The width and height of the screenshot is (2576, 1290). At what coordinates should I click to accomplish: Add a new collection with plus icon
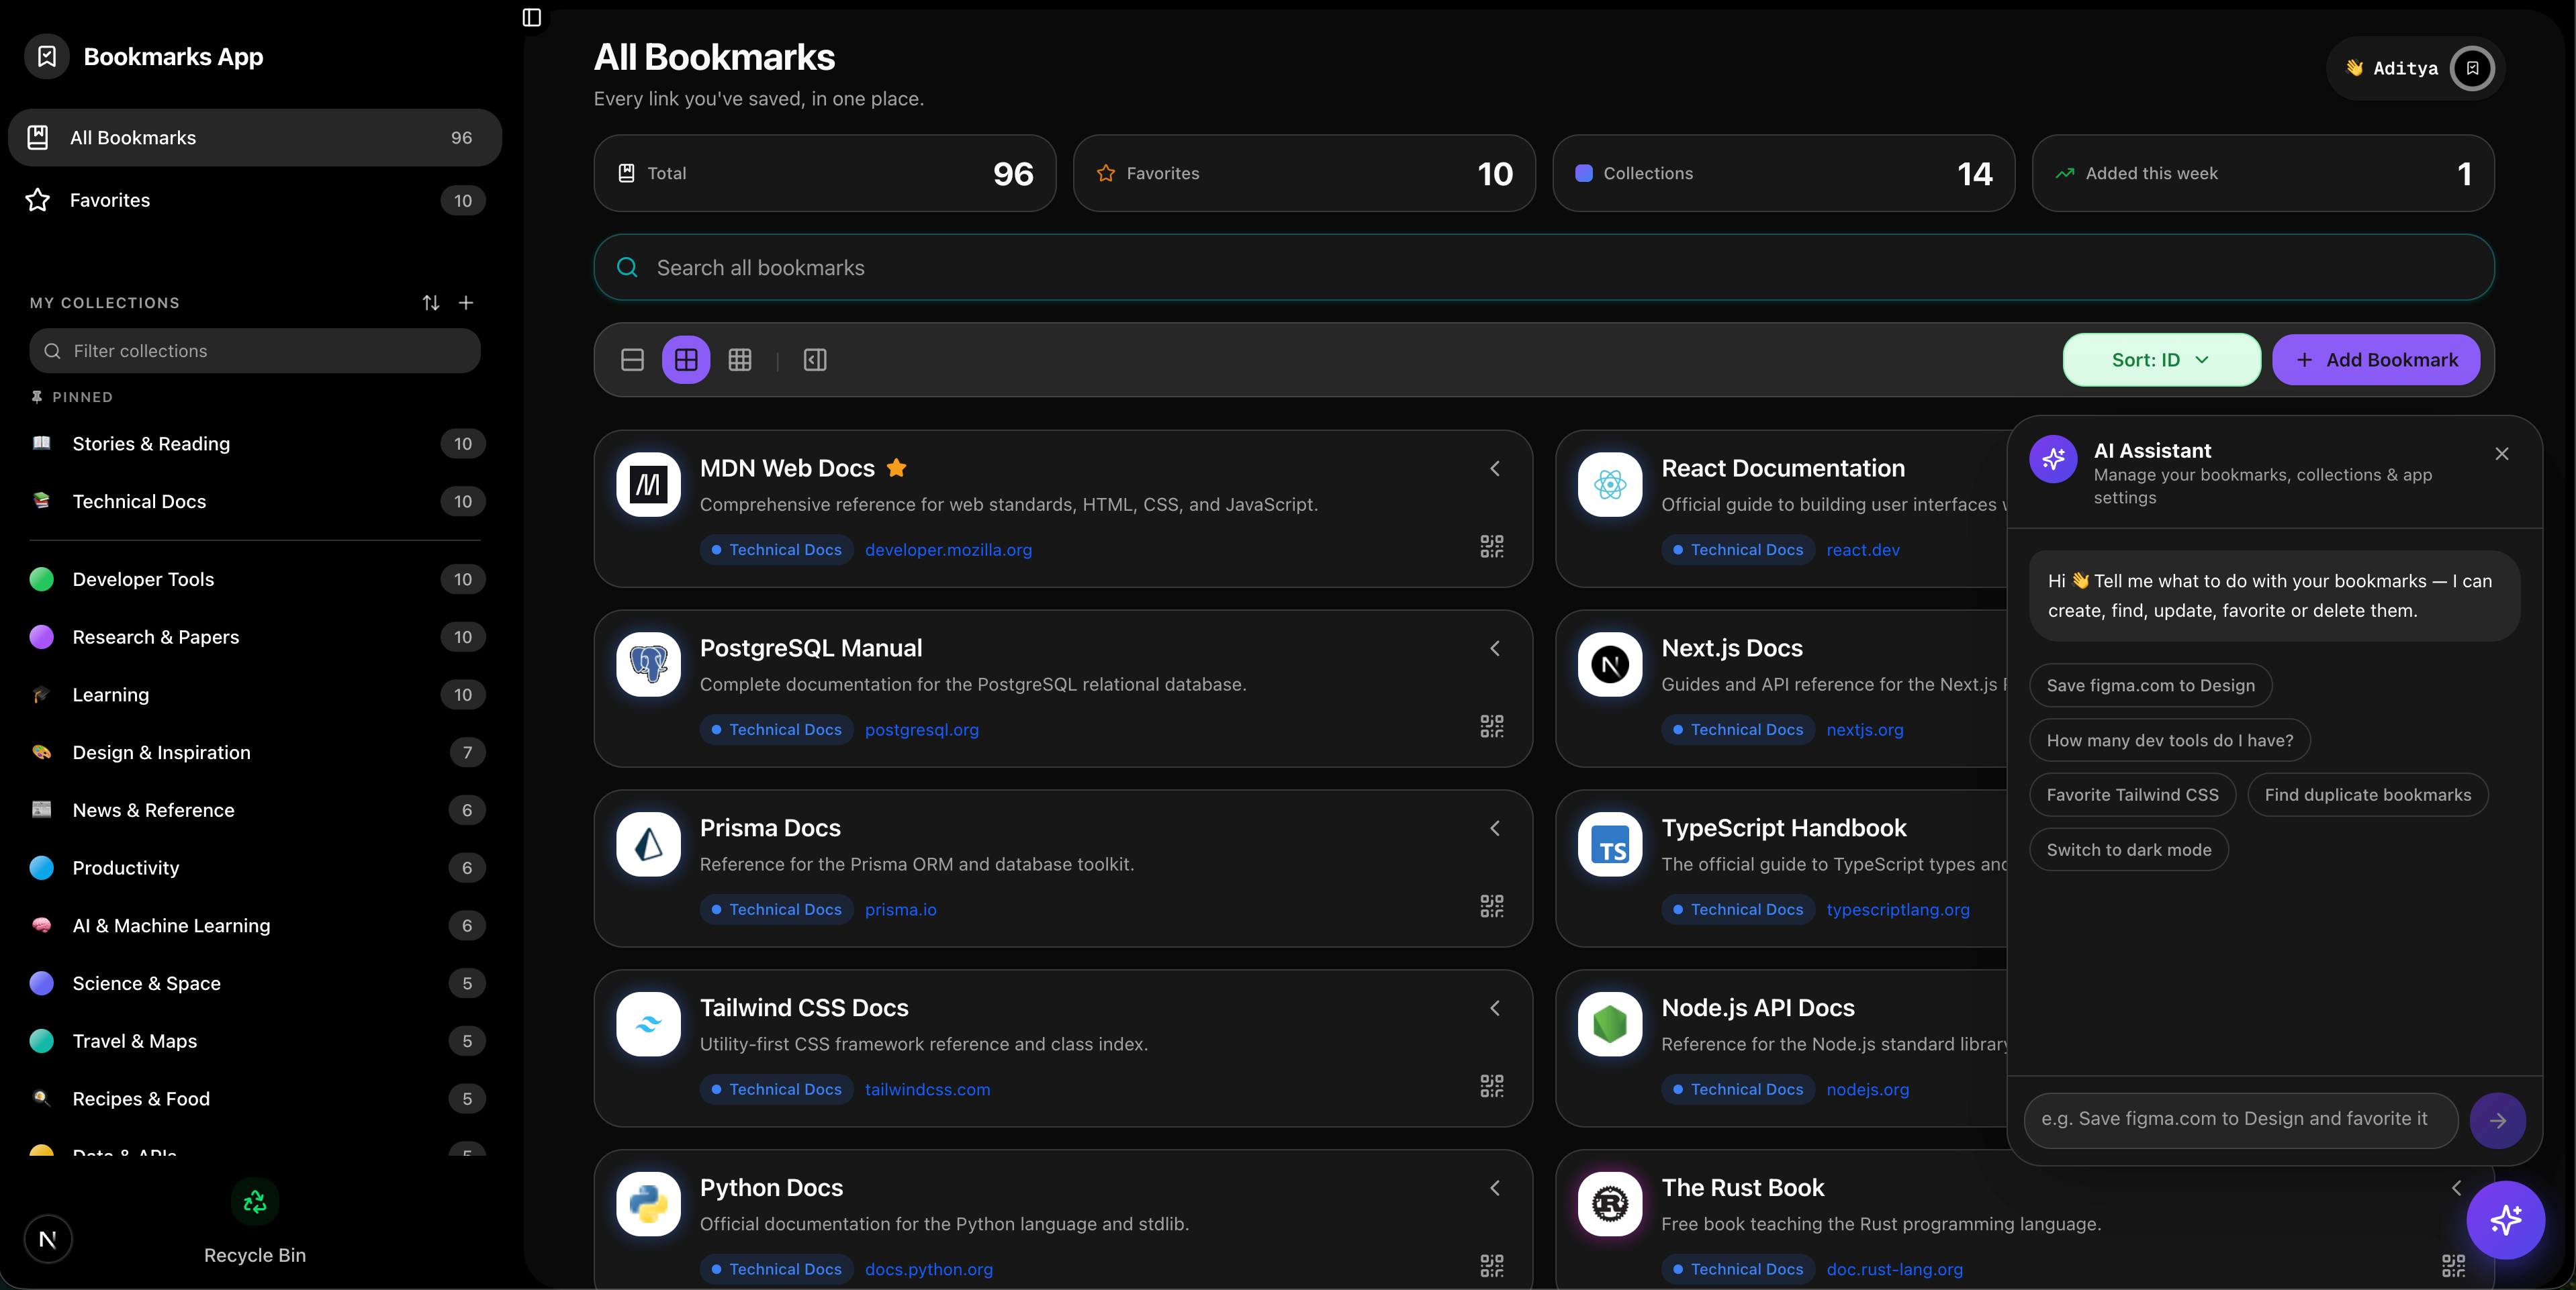[466, 303]
